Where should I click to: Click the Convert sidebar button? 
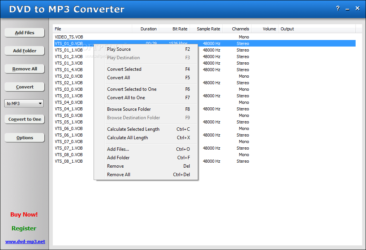tap(25, 87)
